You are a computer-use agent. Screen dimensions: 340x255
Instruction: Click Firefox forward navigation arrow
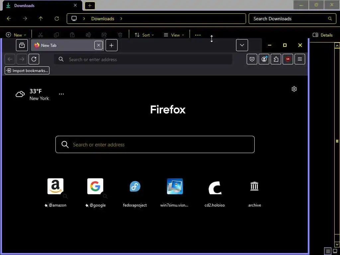pos(22,59)
